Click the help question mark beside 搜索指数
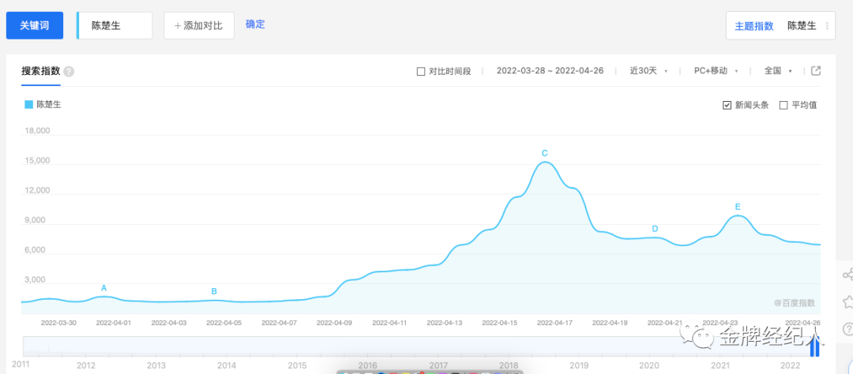This screenshot has height=374, width=853. [69, 72]
